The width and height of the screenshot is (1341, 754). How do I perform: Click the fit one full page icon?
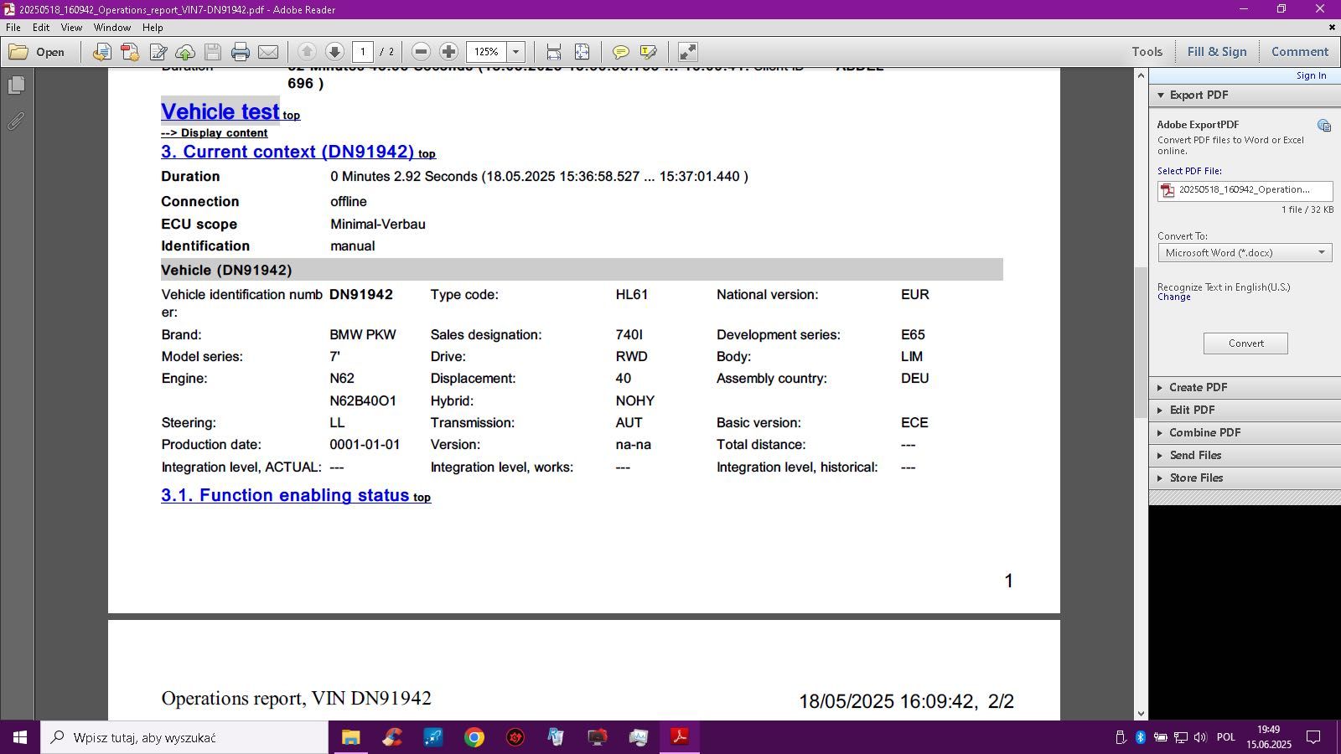[x=582, y=52]
